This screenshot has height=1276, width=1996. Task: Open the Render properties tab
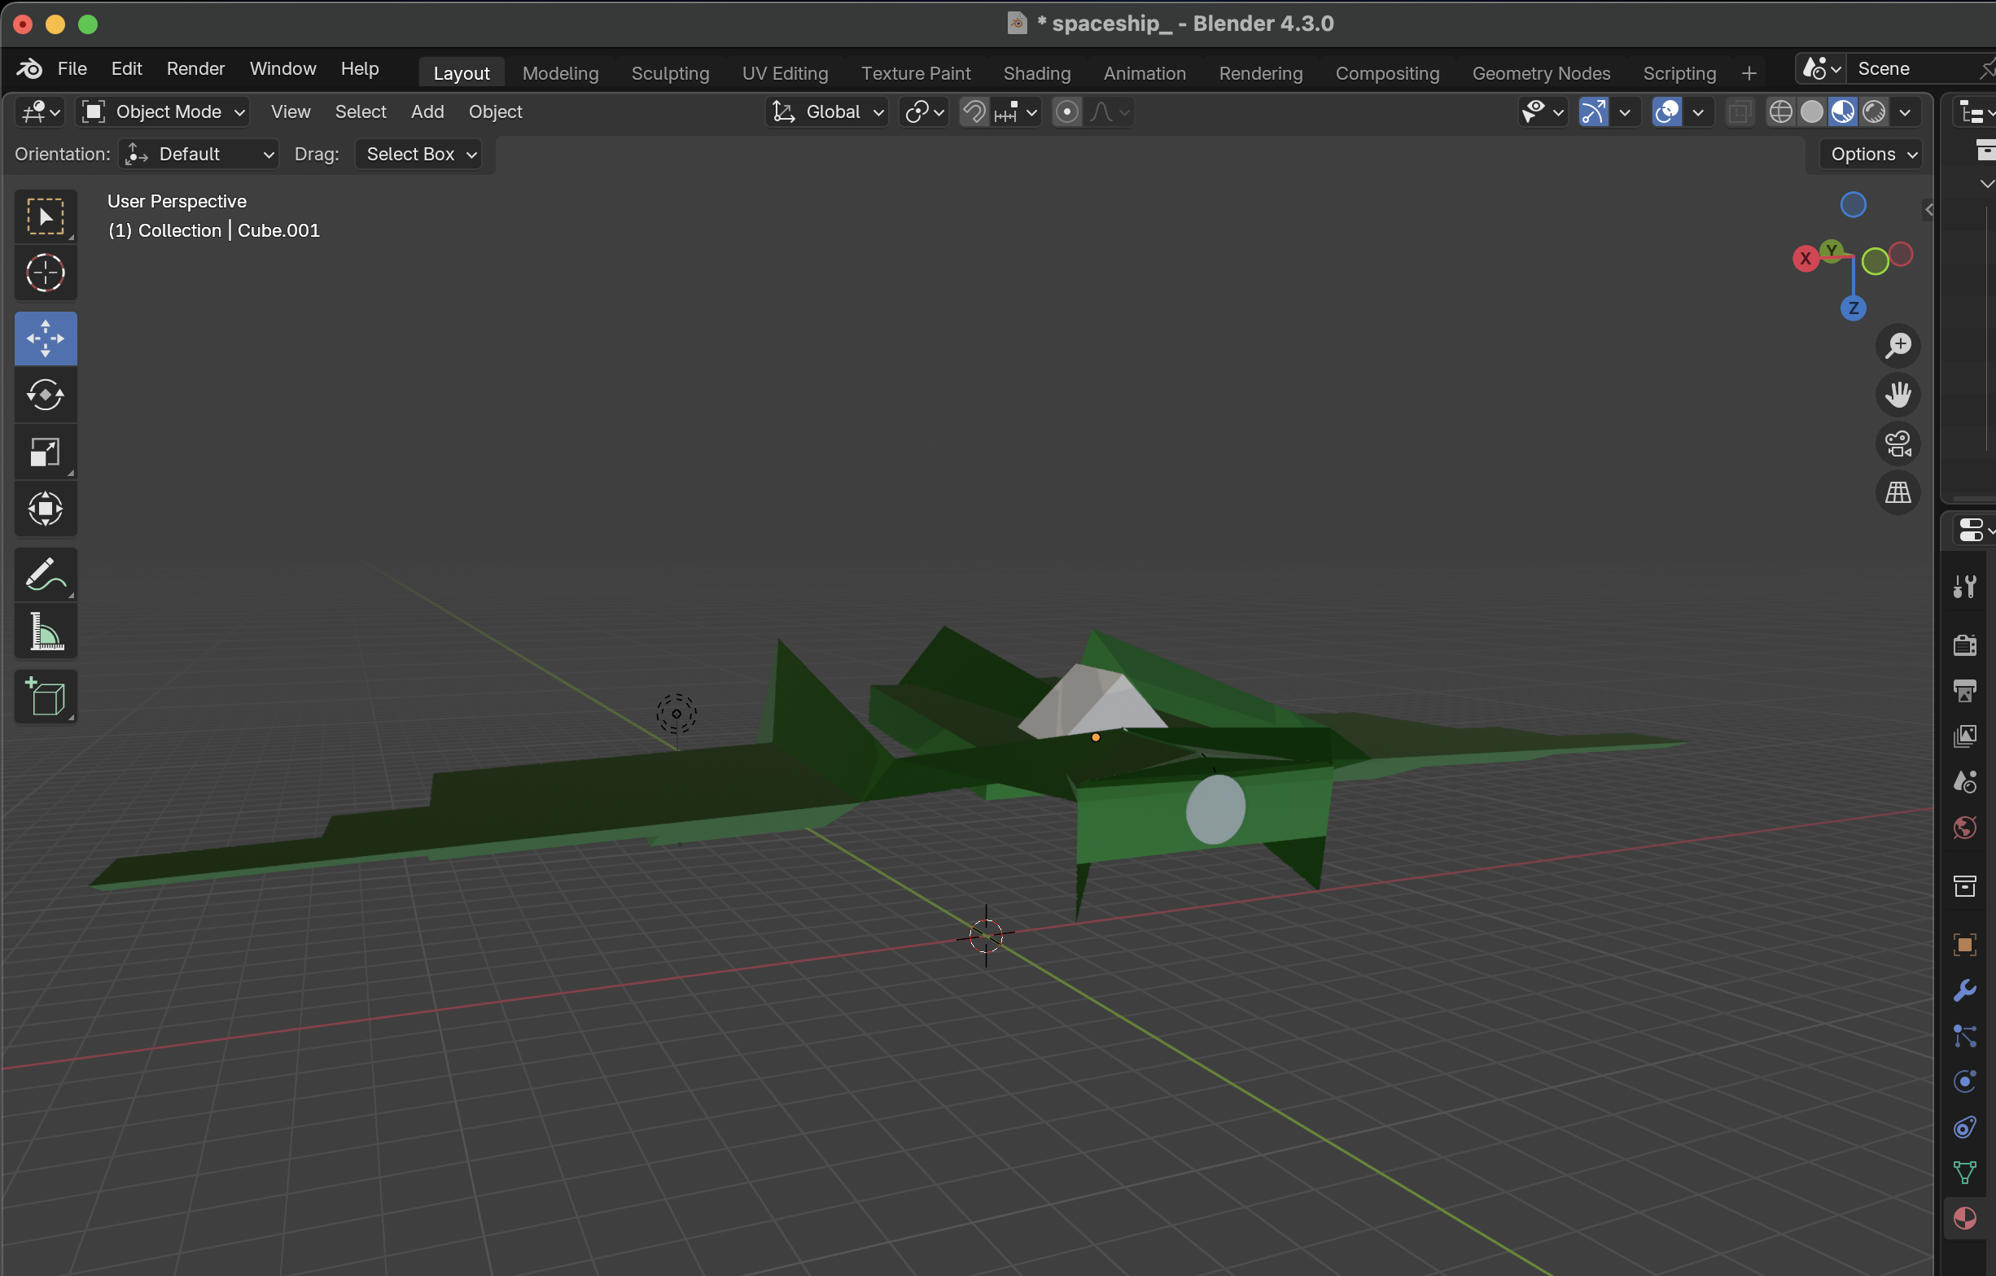coord(1964,645)
